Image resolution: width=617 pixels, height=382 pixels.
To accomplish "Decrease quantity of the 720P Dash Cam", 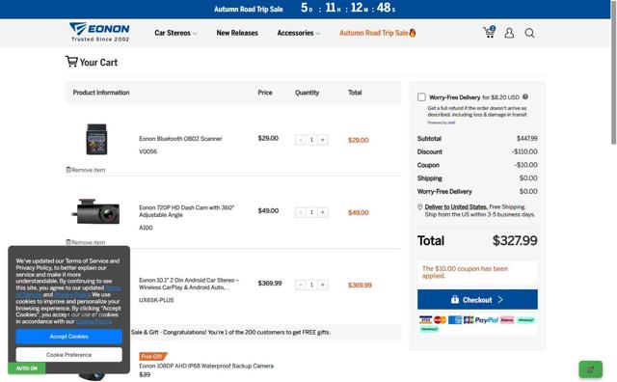I will point(300,212).
